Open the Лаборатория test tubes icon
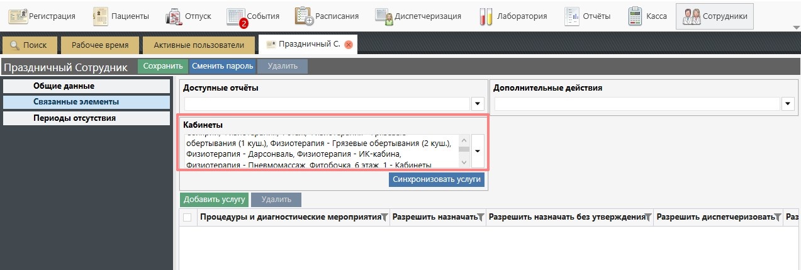Image resolution: width=801 pixels, height=270 pixels. [x=485, y=16]
